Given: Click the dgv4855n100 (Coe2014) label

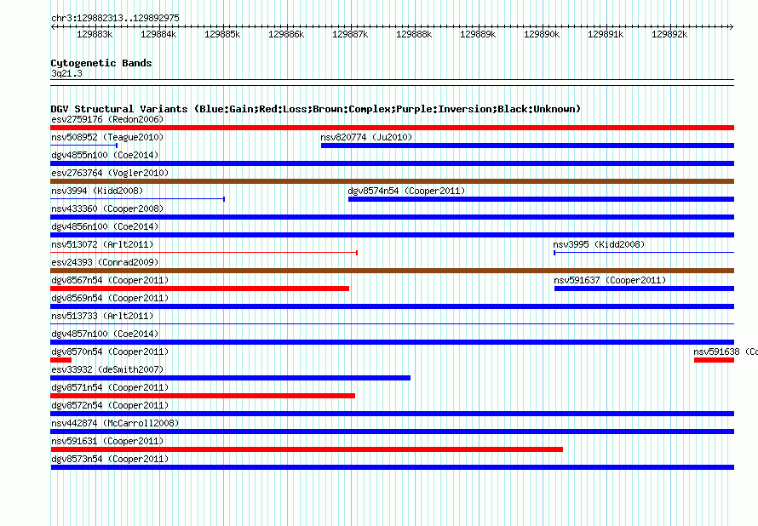Looking at the screenshot, I should tap(105, 155).
